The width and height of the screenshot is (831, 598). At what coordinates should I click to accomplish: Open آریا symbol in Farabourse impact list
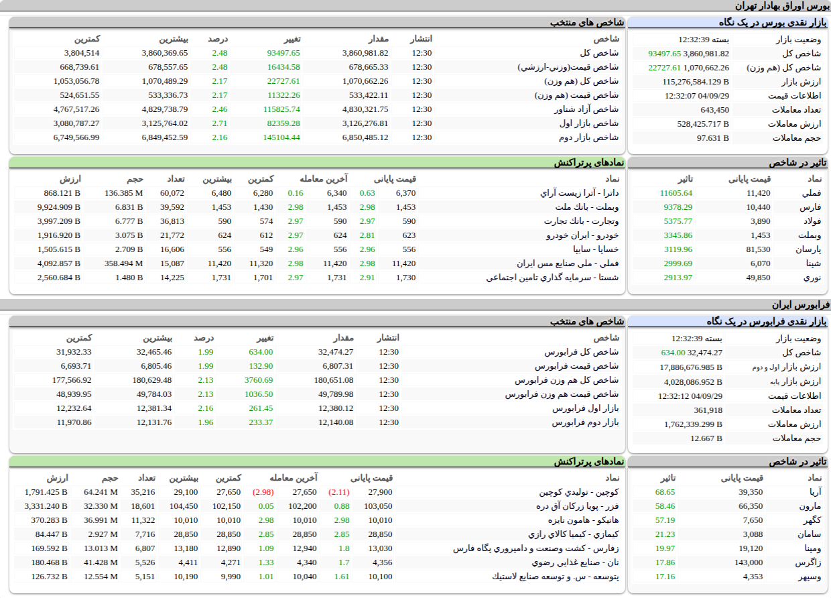point(815,492)
